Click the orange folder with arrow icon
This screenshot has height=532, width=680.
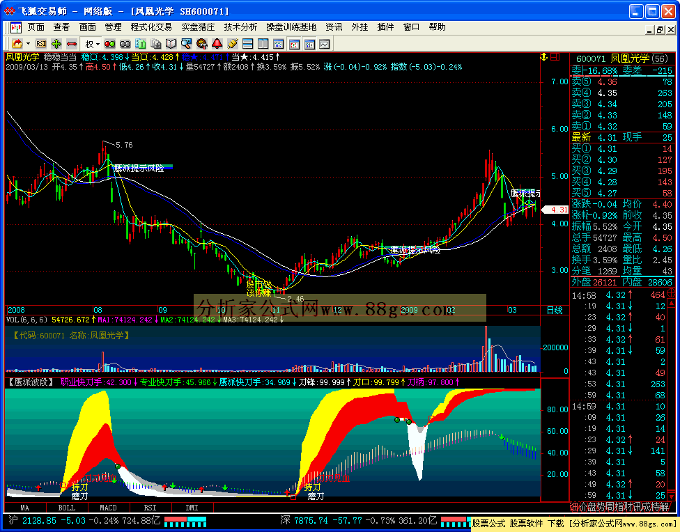17,43
